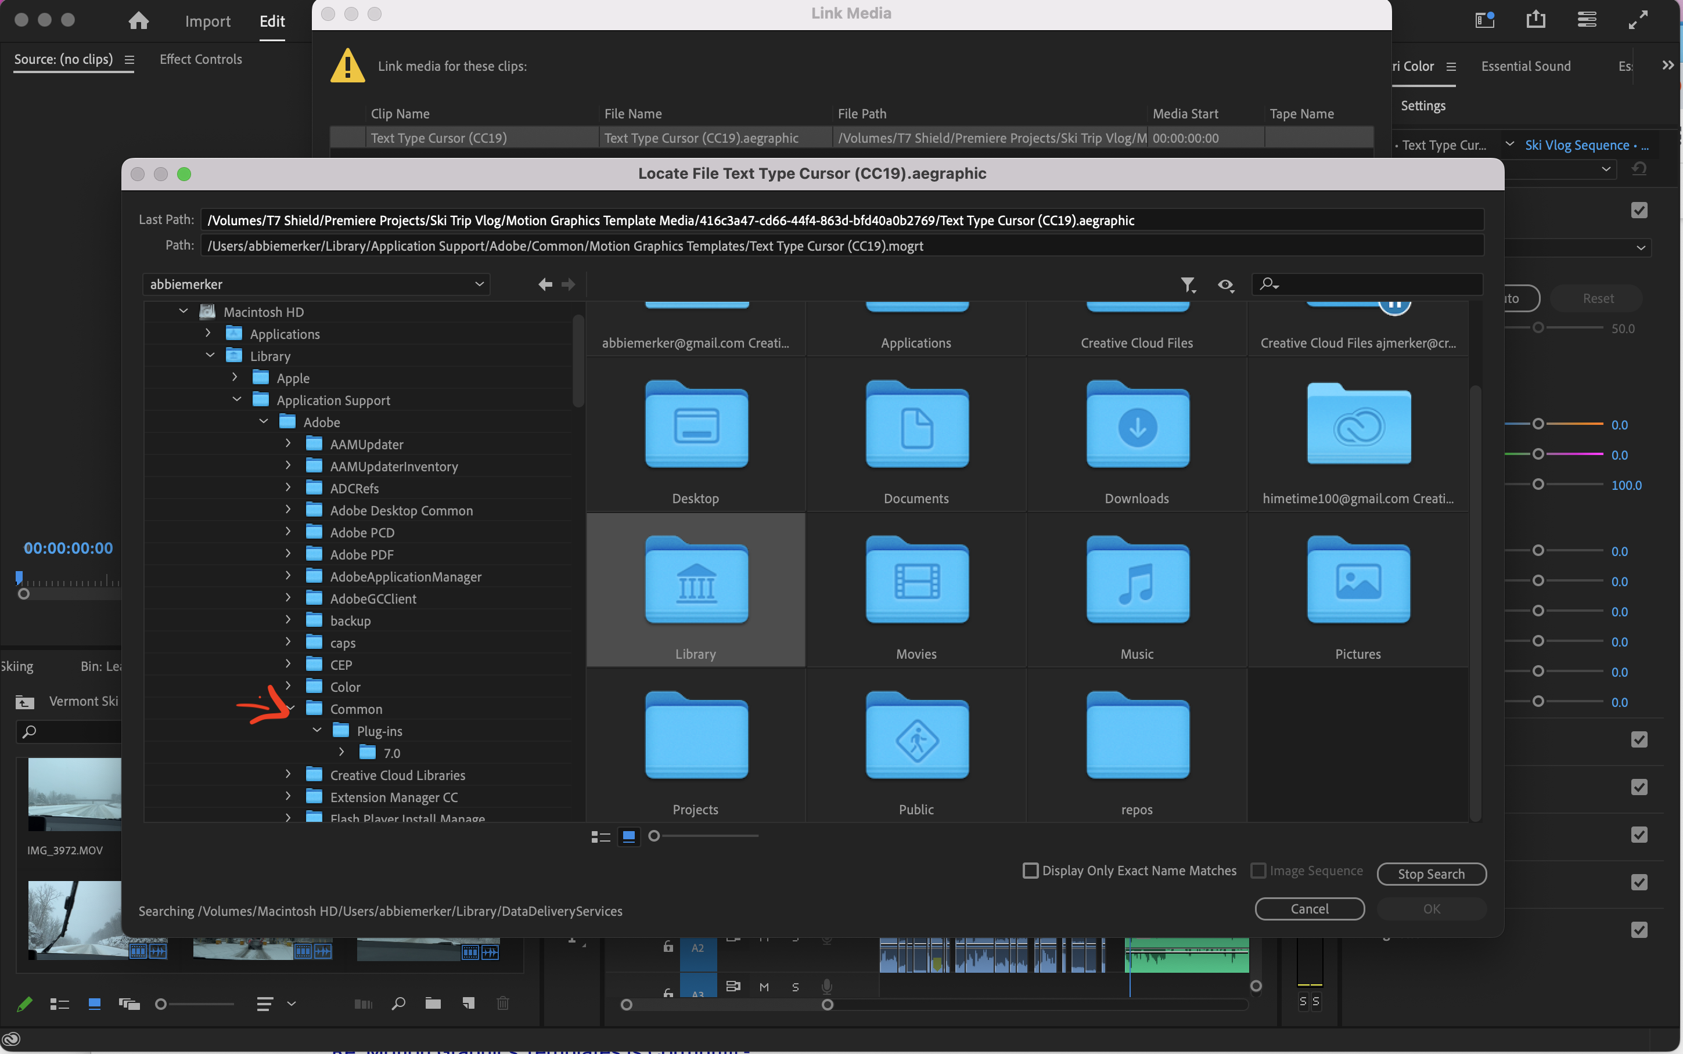The width and height of the screenshot is (1683, 1054).
Task: Click Cancel in Locate File dialog
Action: 1309,908
